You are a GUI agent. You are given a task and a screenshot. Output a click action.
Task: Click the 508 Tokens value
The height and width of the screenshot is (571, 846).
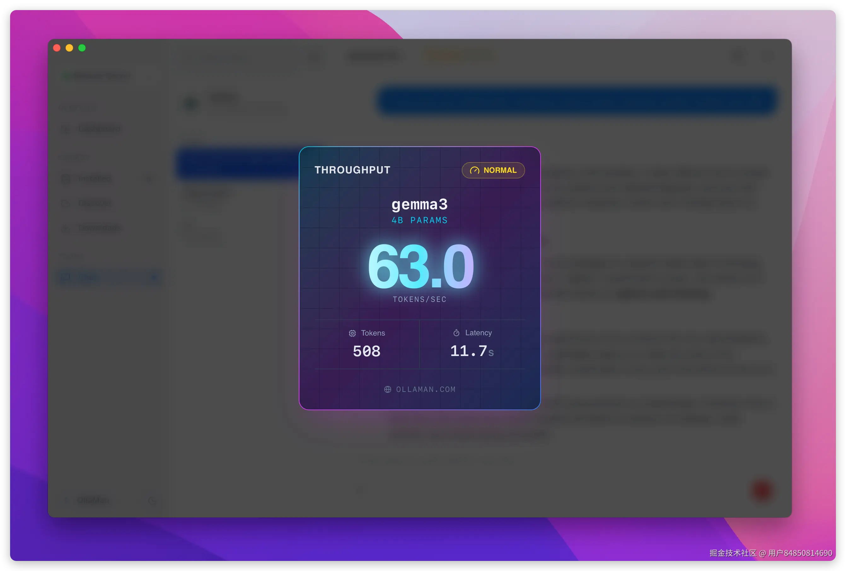[x=367, y=351]
